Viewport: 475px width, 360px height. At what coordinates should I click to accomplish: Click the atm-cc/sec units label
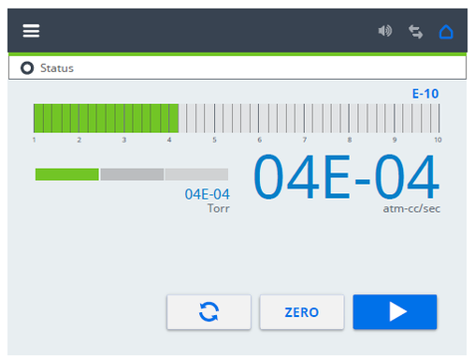point(411,208)
